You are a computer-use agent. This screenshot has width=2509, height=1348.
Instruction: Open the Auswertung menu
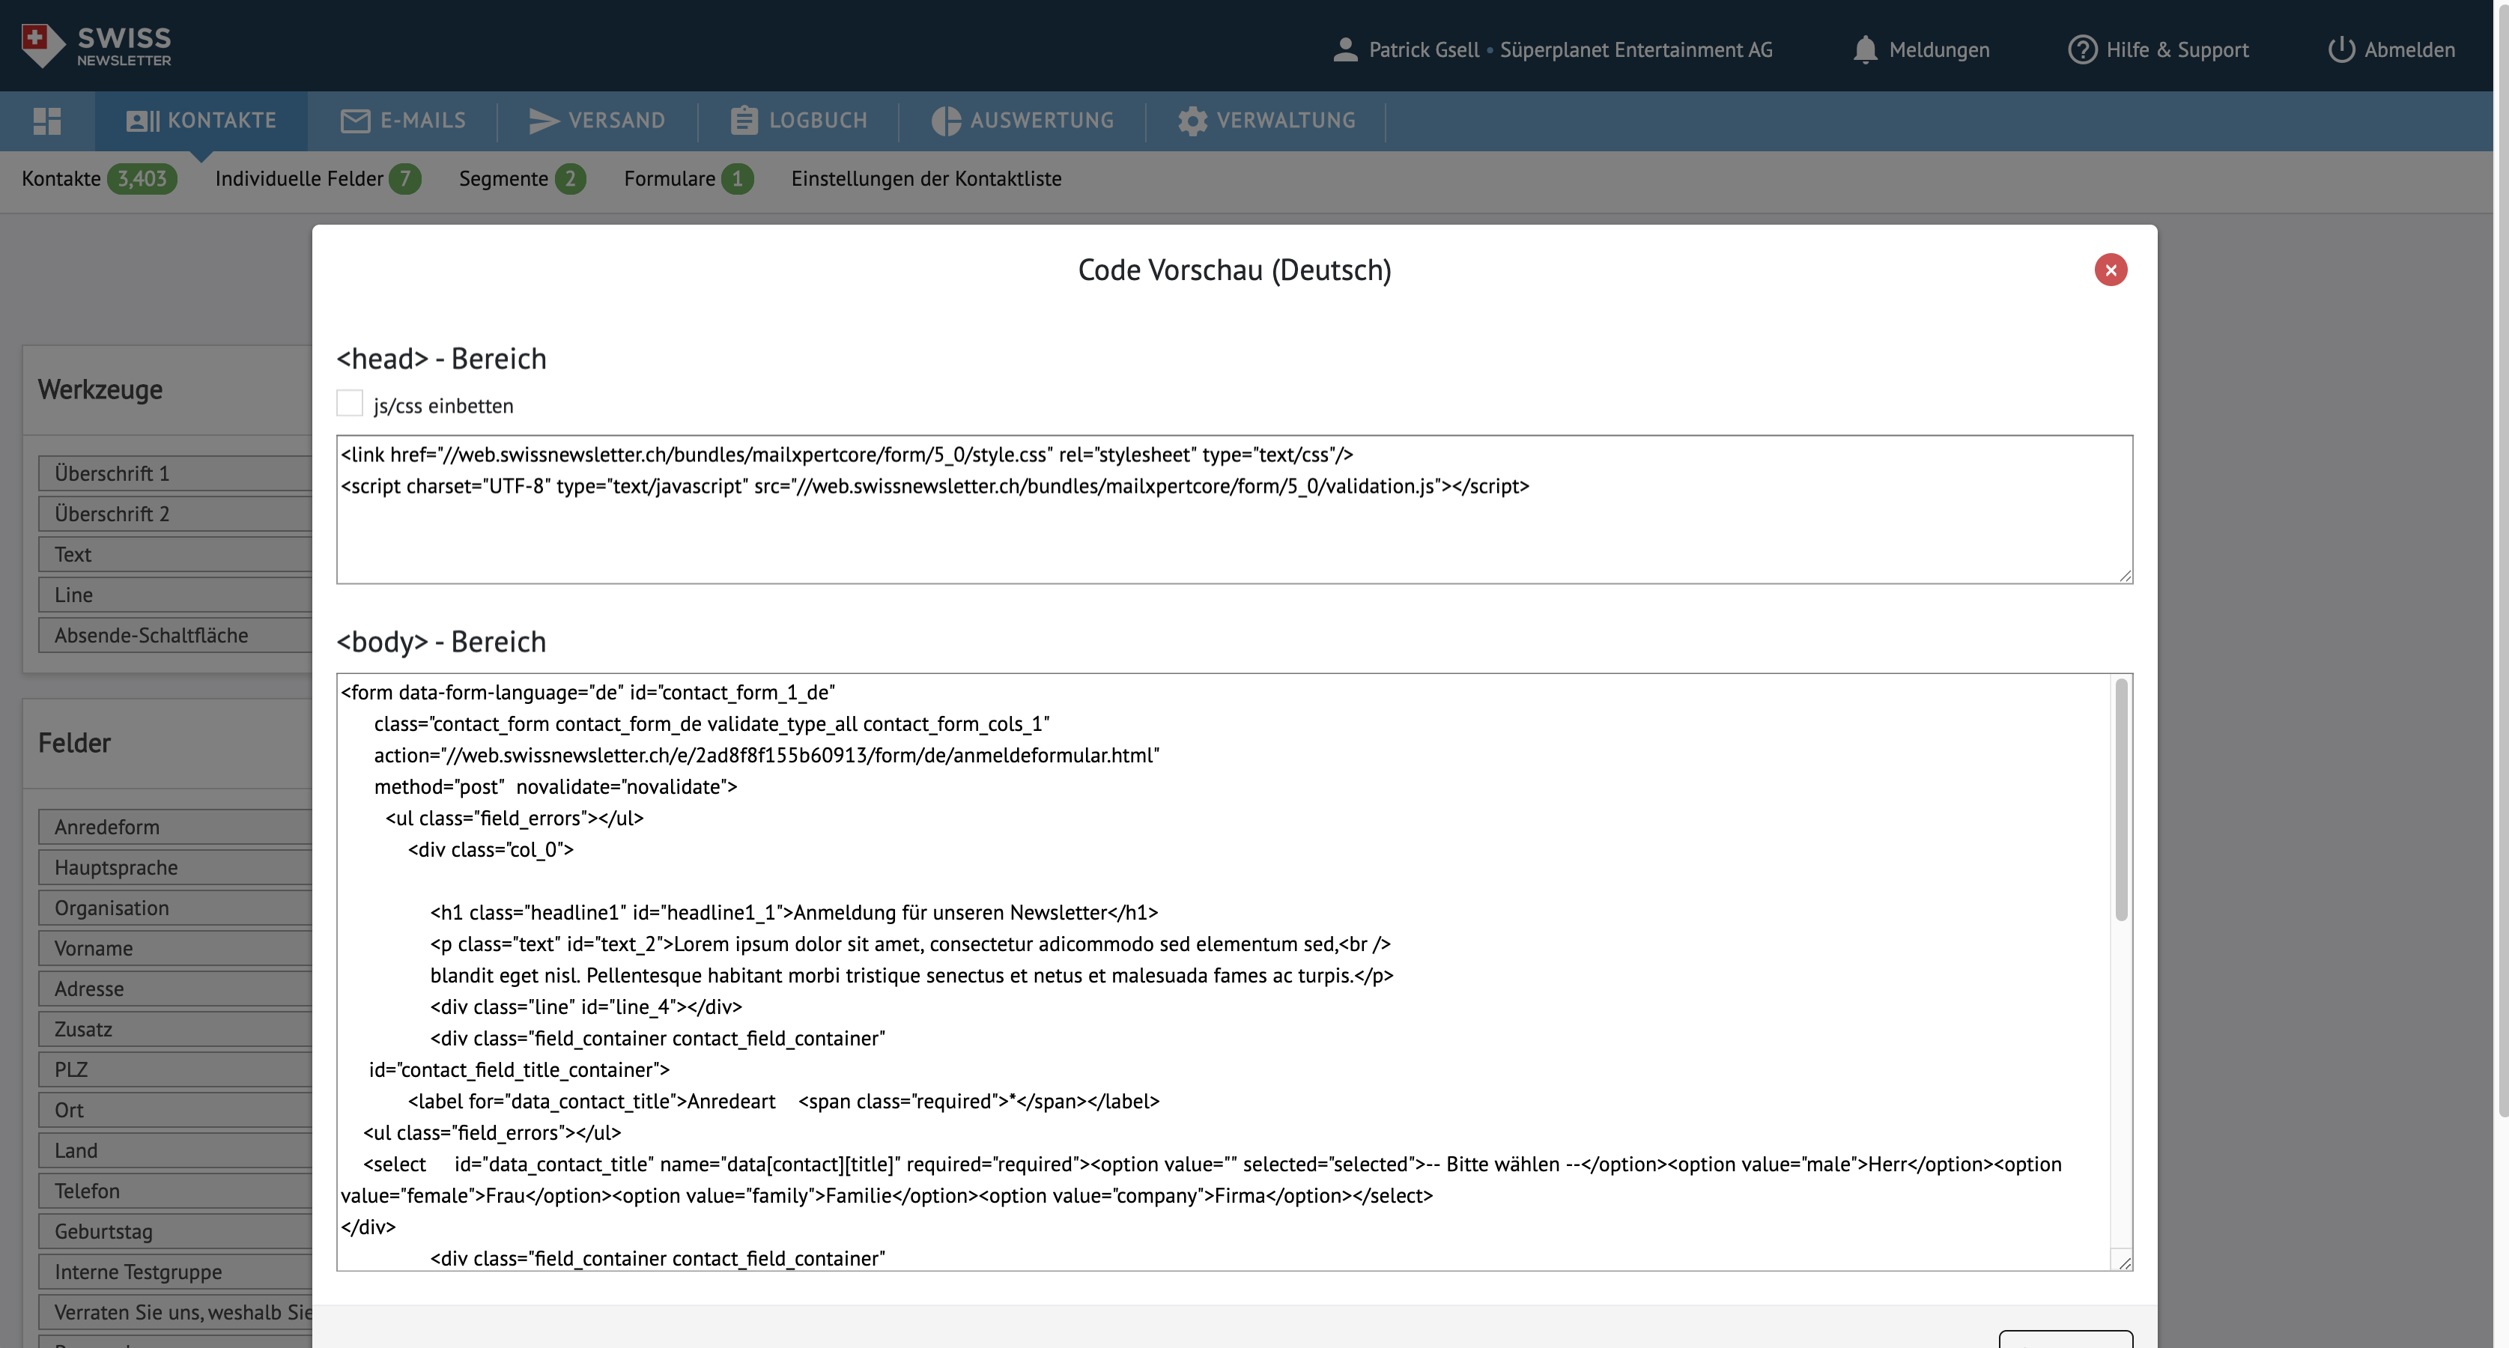click(x=1022, y=121)
